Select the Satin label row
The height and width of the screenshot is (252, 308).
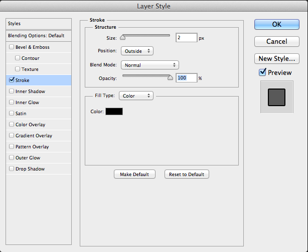[39, 114]
